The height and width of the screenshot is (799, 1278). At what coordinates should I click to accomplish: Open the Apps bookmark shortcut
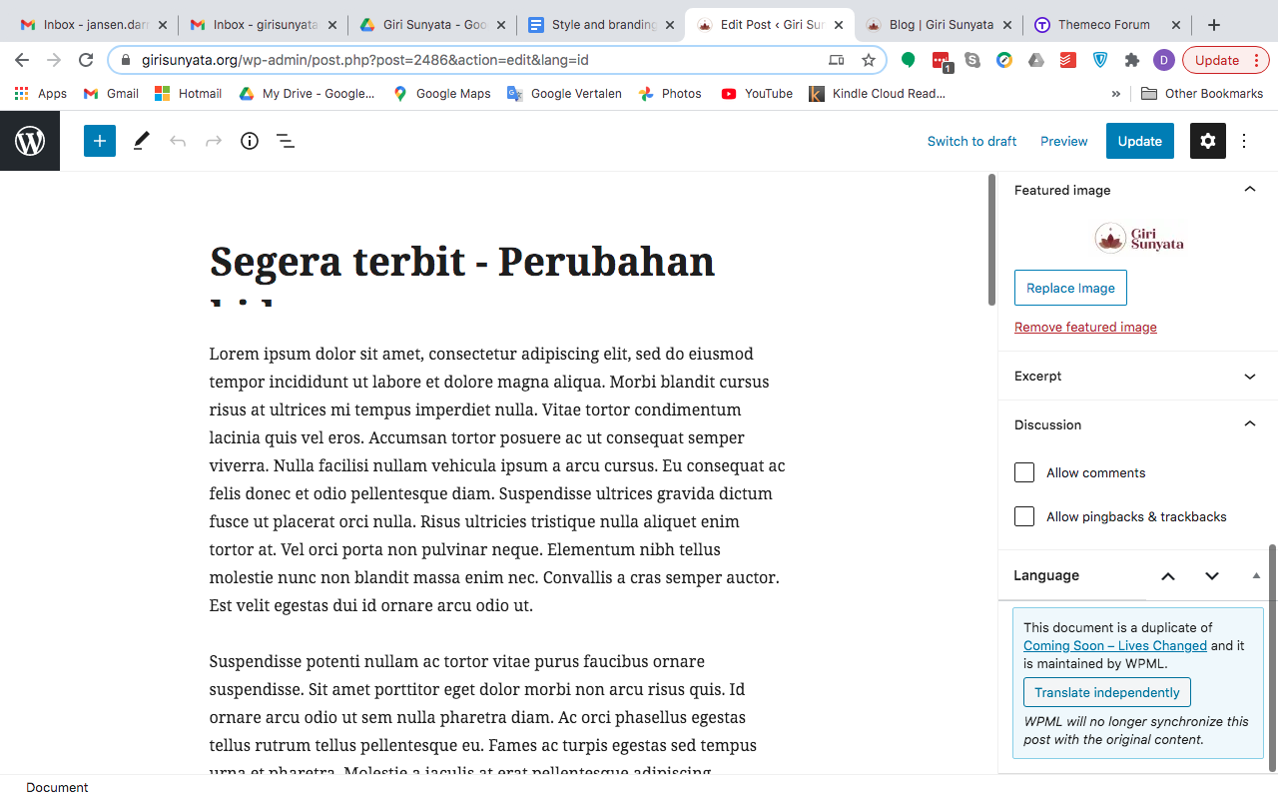pos(41,94)
